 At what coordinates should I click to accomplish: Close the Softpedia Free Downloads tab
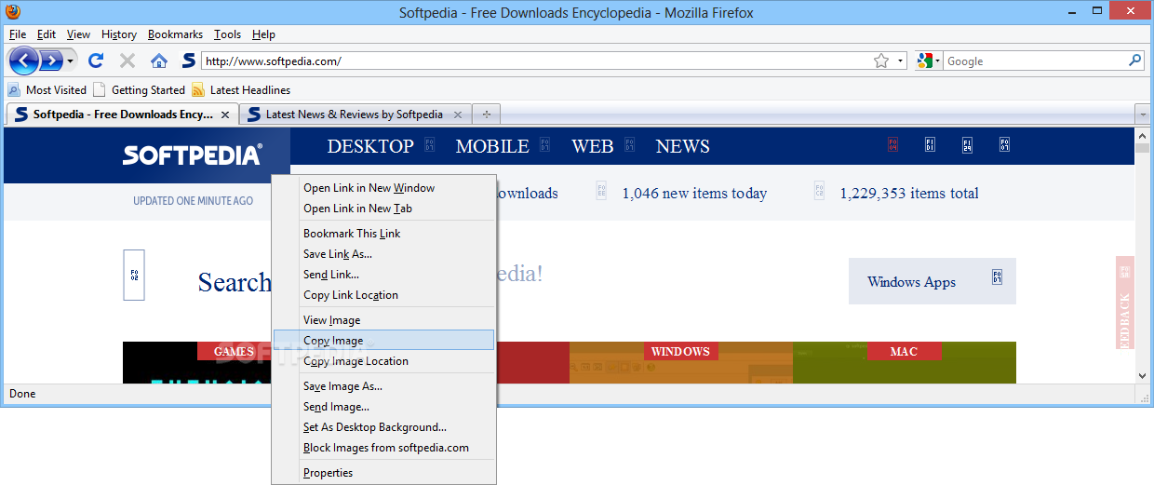click(x=224, y=115)
